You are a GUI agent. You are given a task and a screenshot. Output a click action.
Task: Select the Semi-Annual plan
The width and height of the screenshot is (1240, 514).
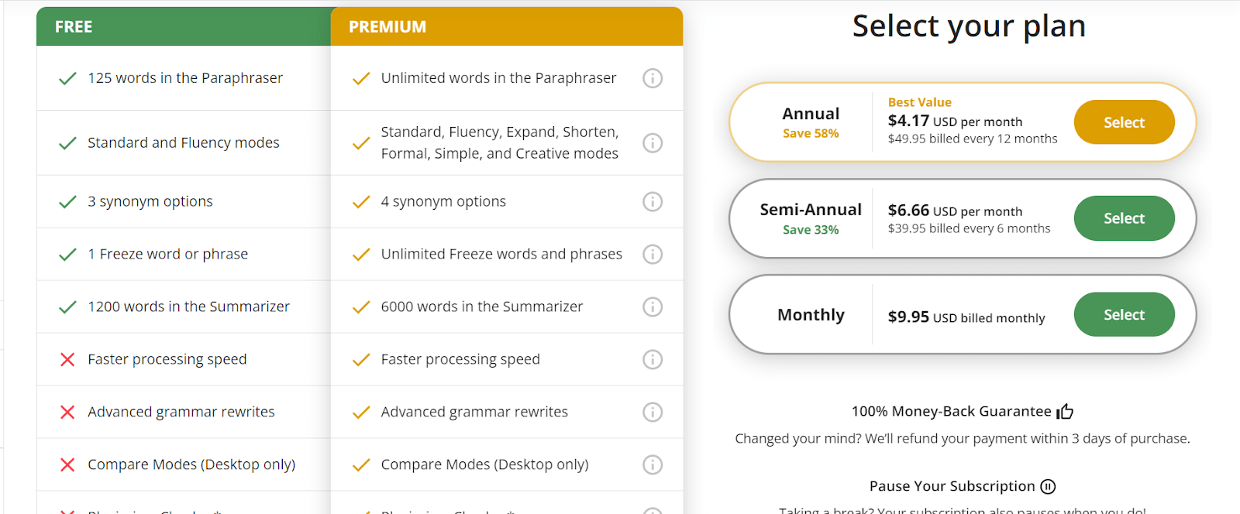pos(1123,218)
